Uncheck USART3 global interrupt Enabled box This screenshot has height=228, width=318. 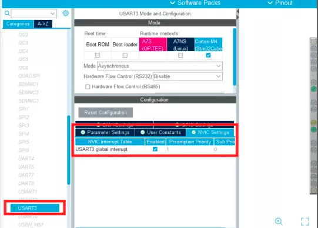(x=155, y=149)
